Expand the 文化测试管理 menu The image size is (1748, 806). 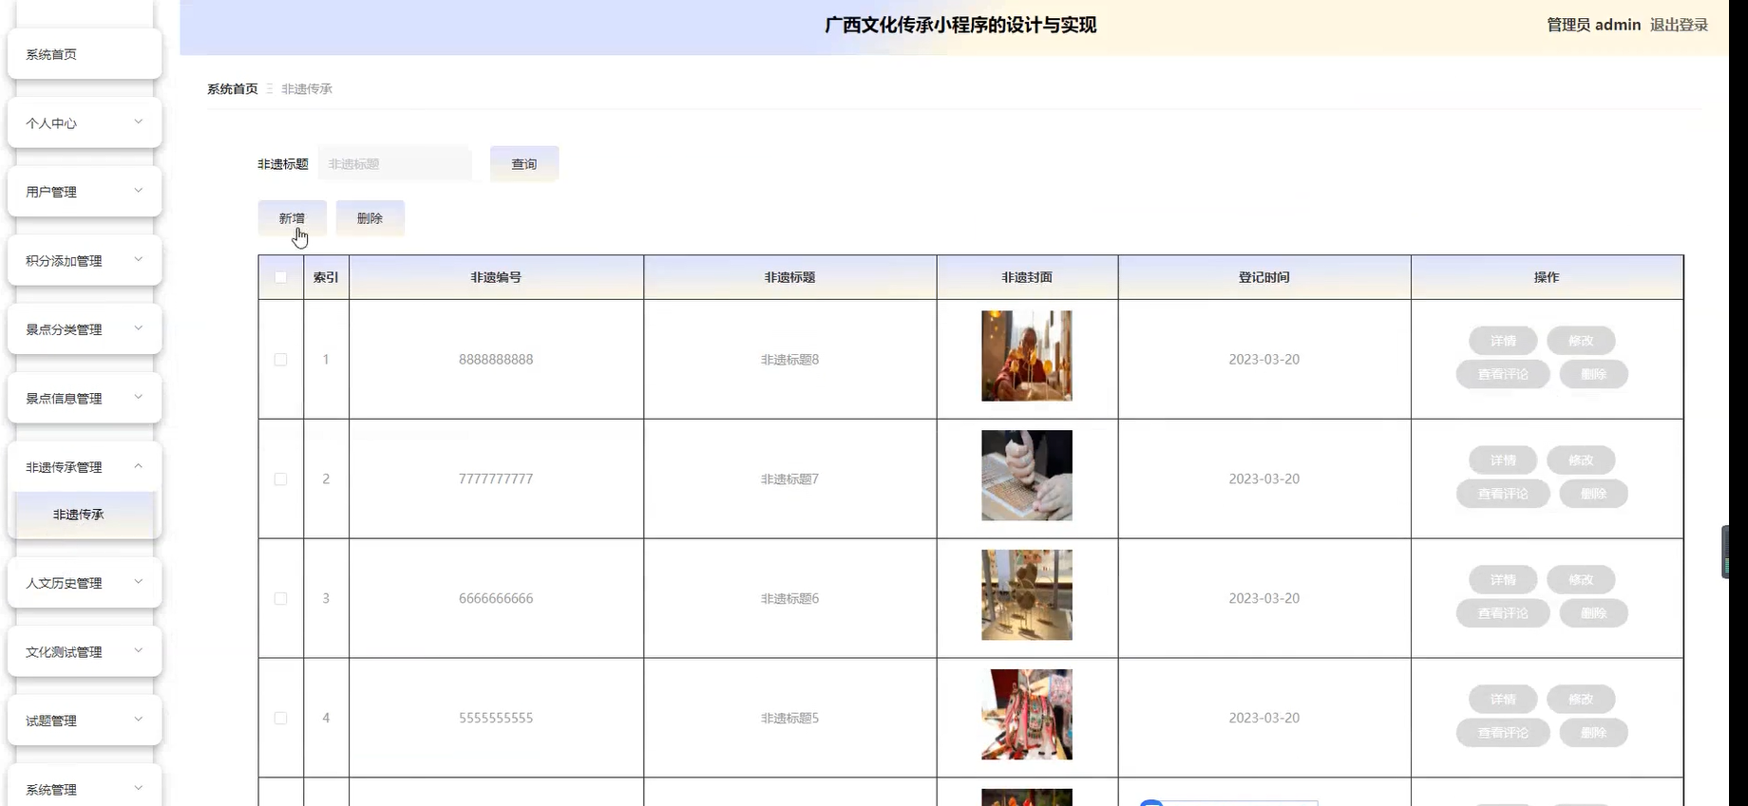85,651
